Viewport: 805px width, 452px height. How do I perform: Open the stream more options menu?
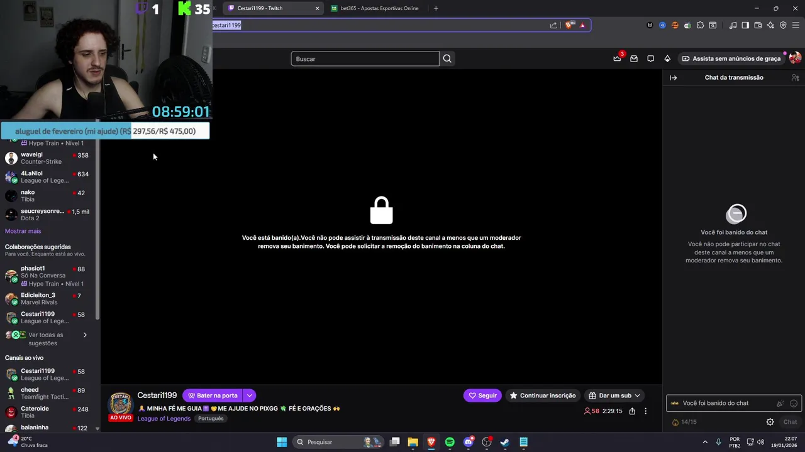[x=645, y=411]
